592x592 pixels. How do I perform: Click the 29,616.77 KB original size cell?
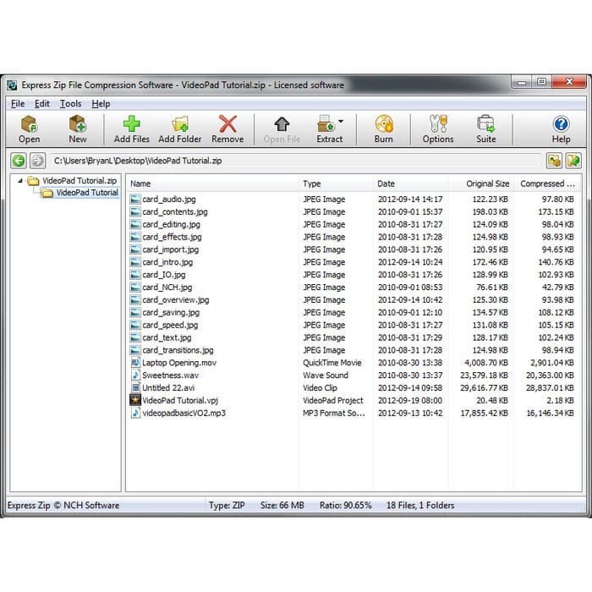pos(484,387)
